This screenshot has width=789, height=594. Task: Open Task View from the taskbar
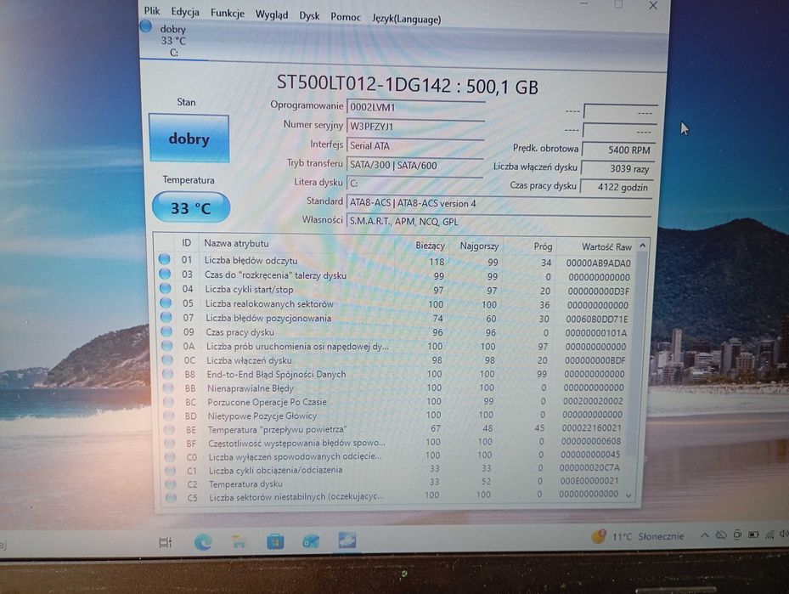click(x=165, y=542)
